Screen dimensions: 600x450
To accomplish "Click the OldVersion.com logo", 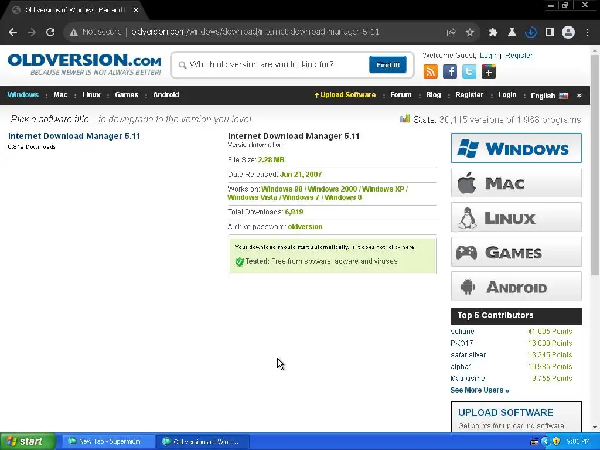I will [x=84, y=64].
